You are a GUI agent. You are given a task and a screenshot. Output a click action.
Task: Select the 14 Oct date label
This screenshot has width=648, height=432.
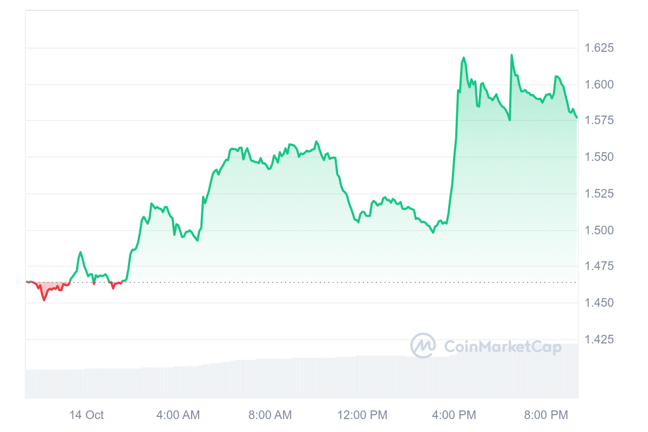tap(86, 415)
